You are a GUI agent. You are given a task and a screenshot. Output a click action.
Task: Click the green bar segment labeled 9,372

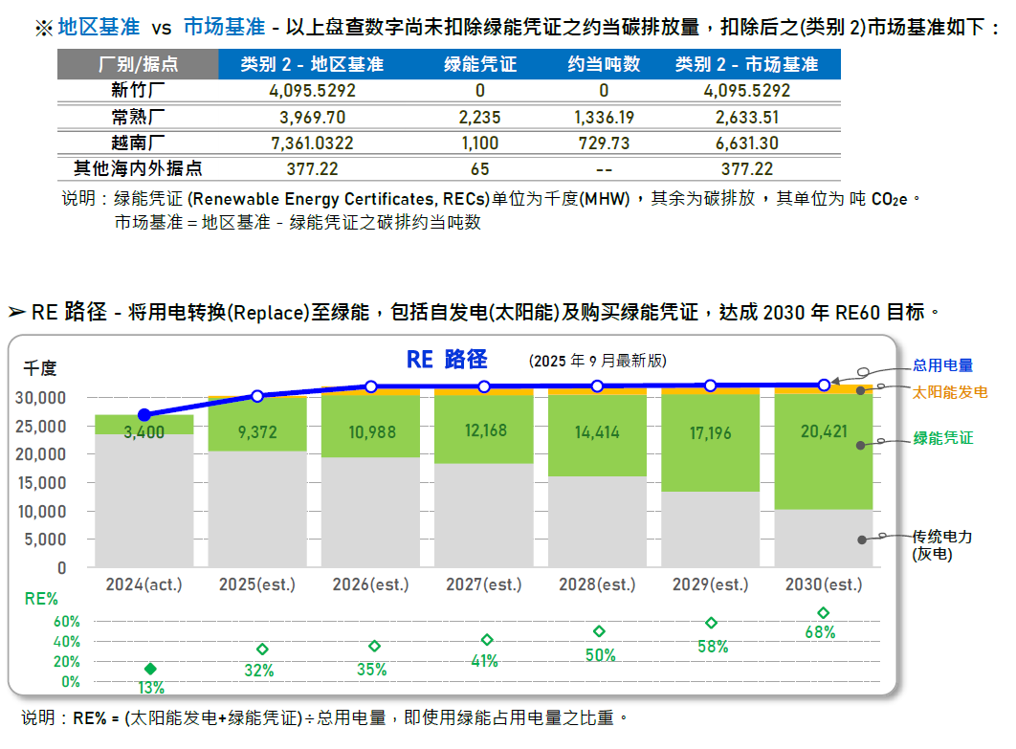coord(257,431)
